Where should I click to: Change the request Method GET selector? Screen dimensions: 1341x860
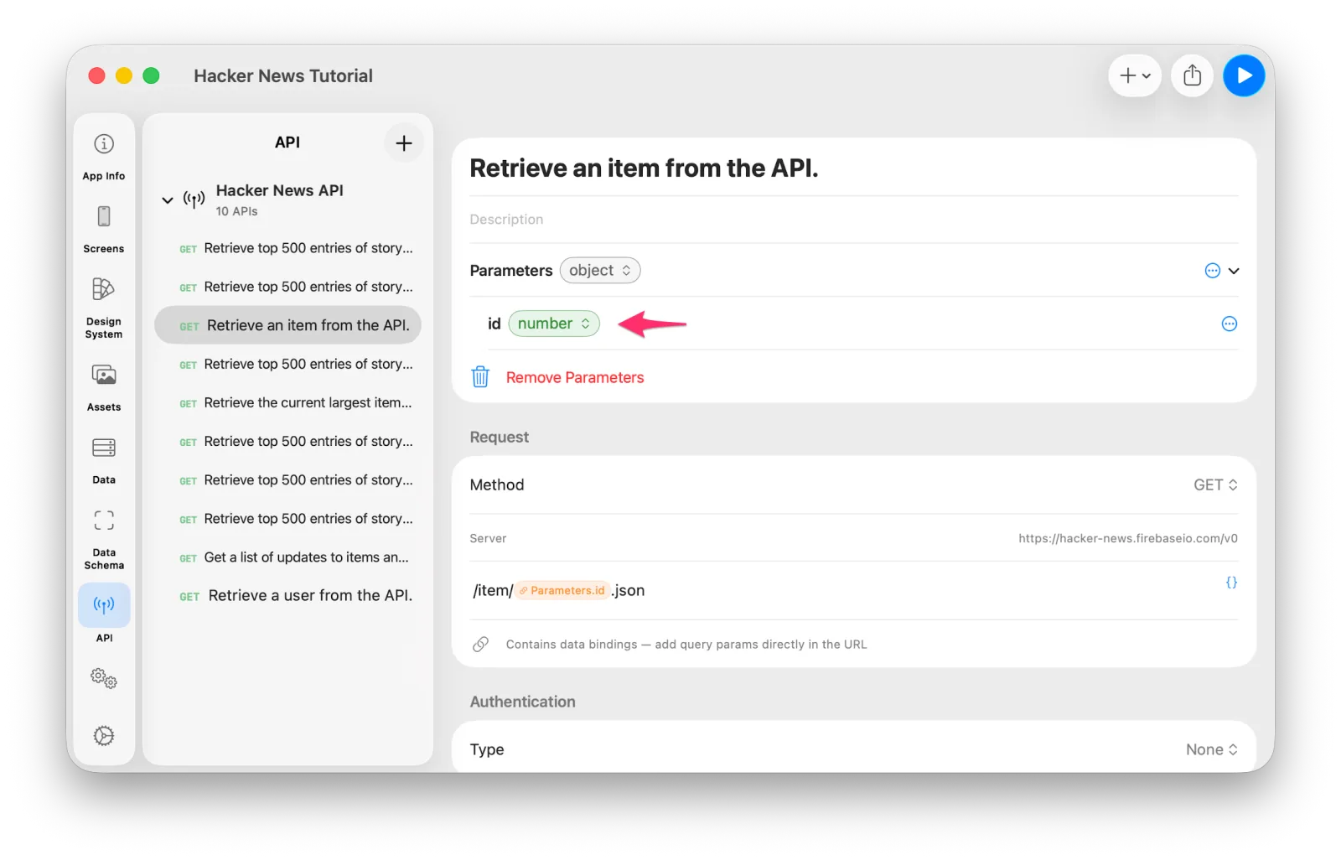[1215, 484]
